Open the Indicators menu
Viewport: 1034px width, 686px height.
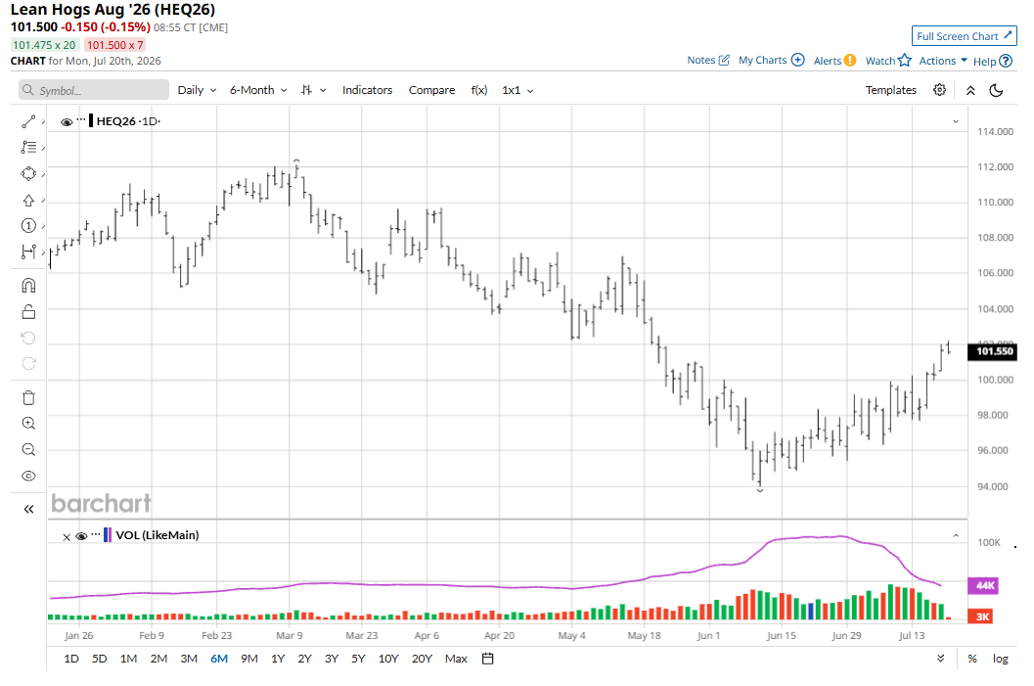coord(367,90)
